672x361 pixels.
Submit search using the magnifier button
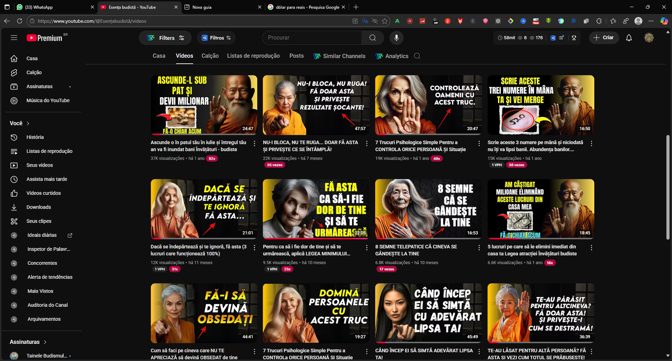(373, 38)
